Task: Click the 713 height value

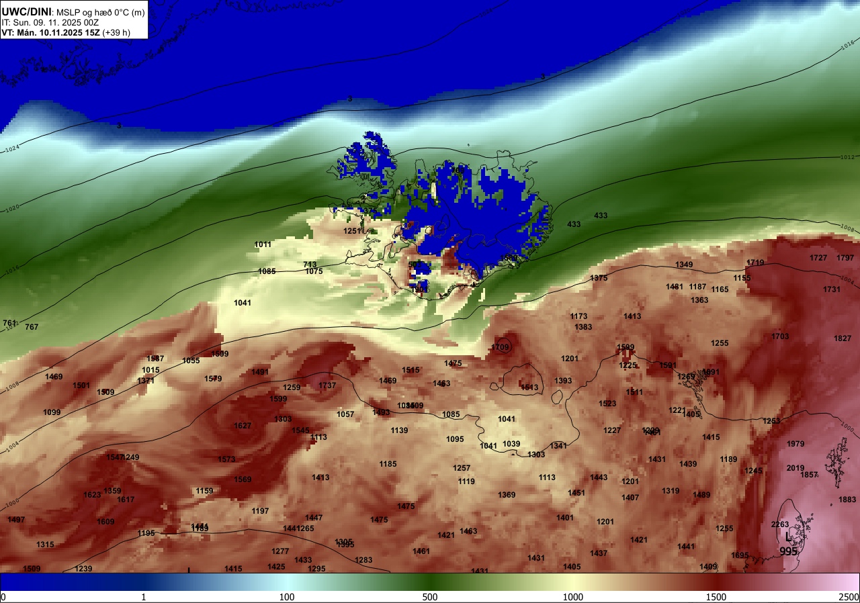Action: [310, 265]
